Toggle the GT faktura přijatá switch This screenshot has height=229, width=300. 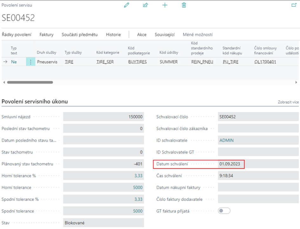[x=224, y=211]
